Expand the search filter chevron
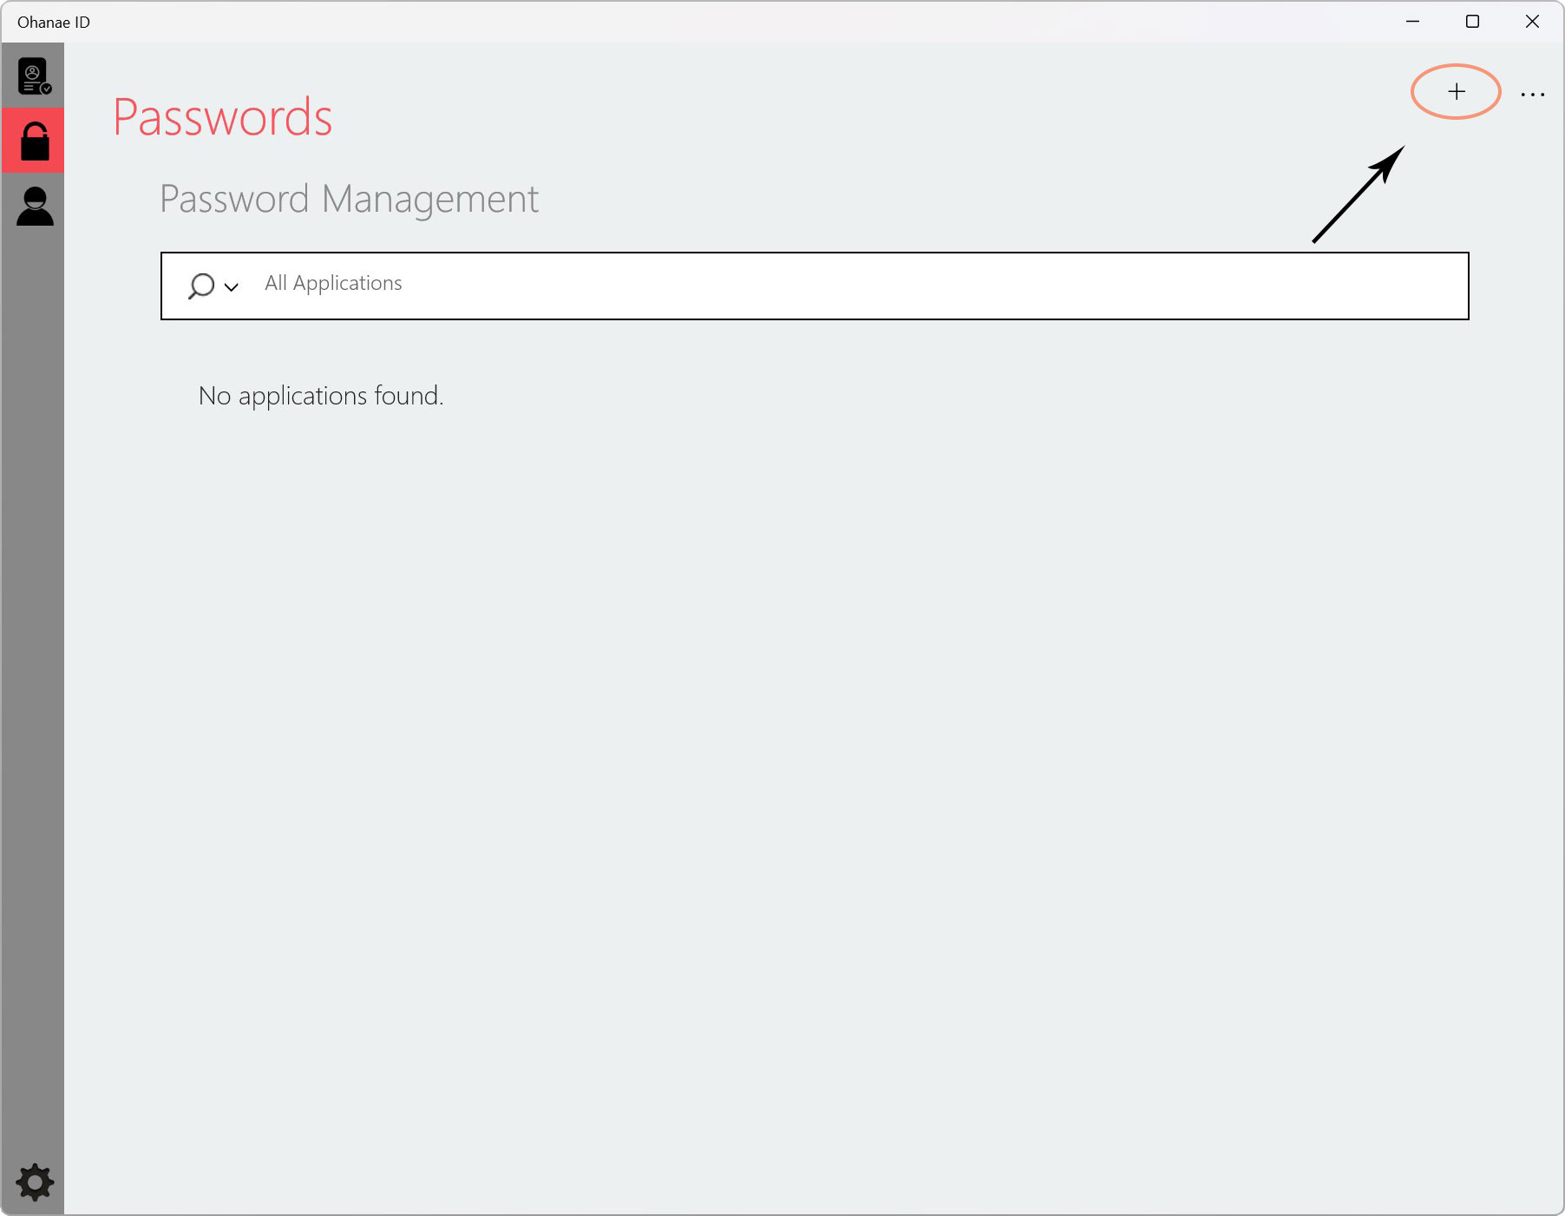The width and height of the screenshot is (1565, 1216). pos(232,286)
